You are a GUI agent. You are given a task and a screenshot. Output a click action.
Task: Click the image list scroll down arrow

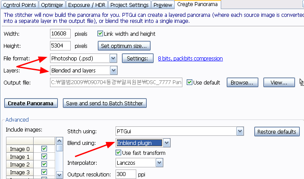[x=60, y=175]
